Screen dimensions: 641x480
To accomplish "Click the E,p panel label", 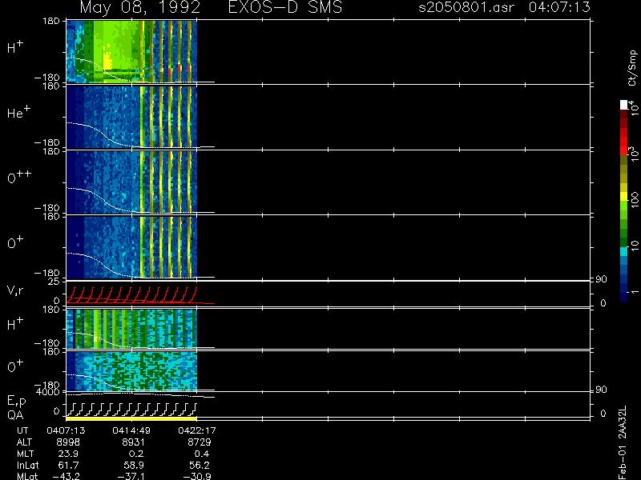I will (x=16, y=402).
